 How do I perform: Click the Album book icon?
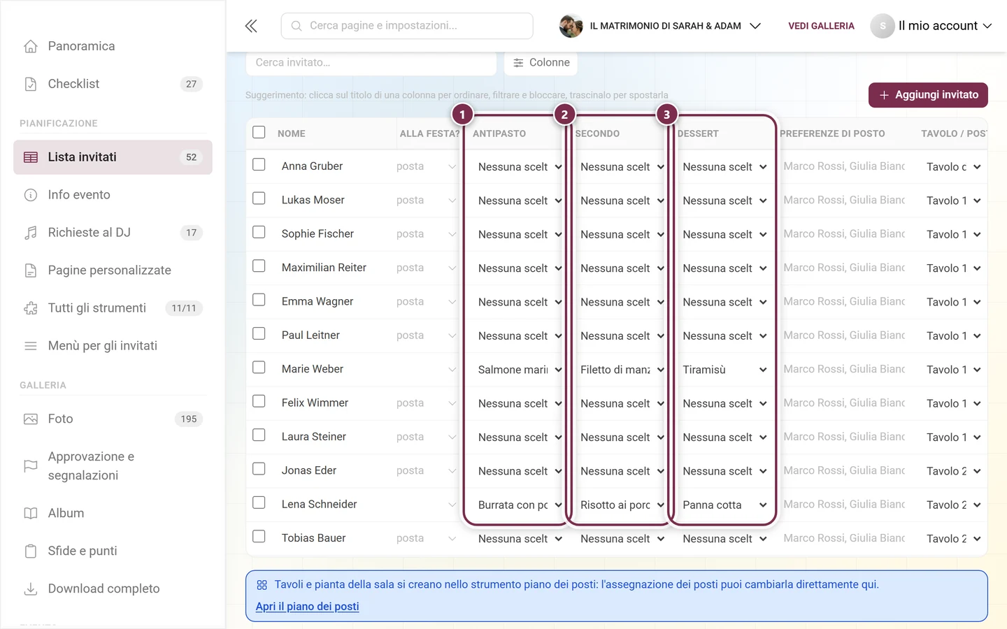pos(31,514)
